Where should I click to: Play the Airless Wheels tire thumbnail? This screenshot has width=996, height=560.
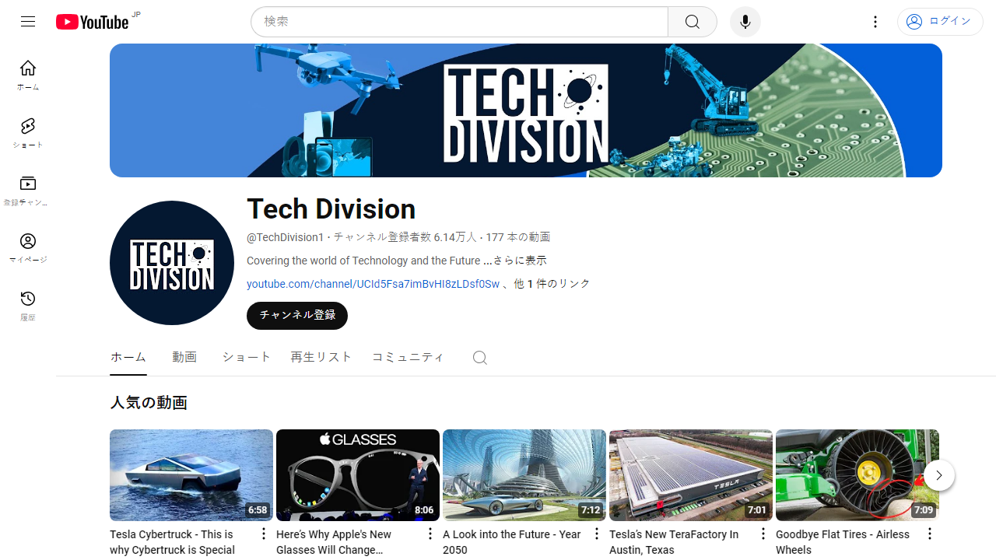tap(857, 475)
